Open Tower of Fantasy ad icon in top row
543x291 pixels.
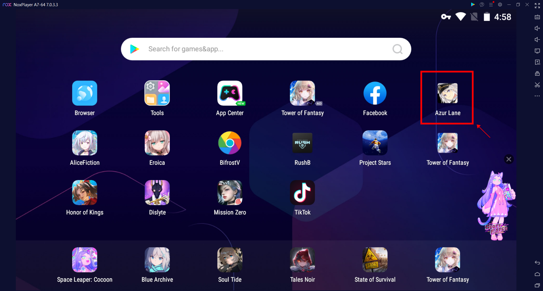click(302, 93)
